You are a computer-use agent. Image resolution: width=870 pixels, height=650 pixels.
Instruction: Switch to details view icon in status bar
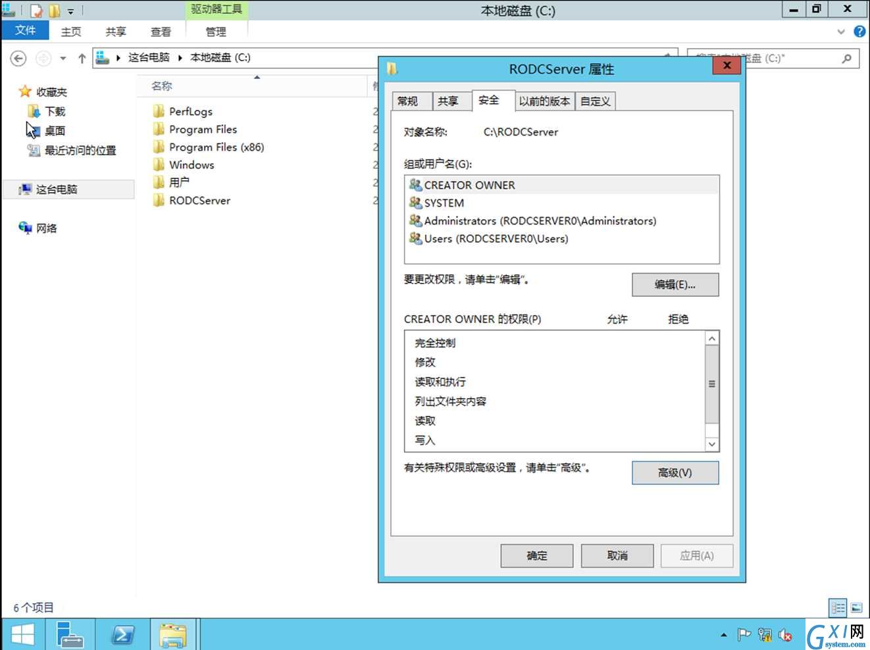[838, 608]
